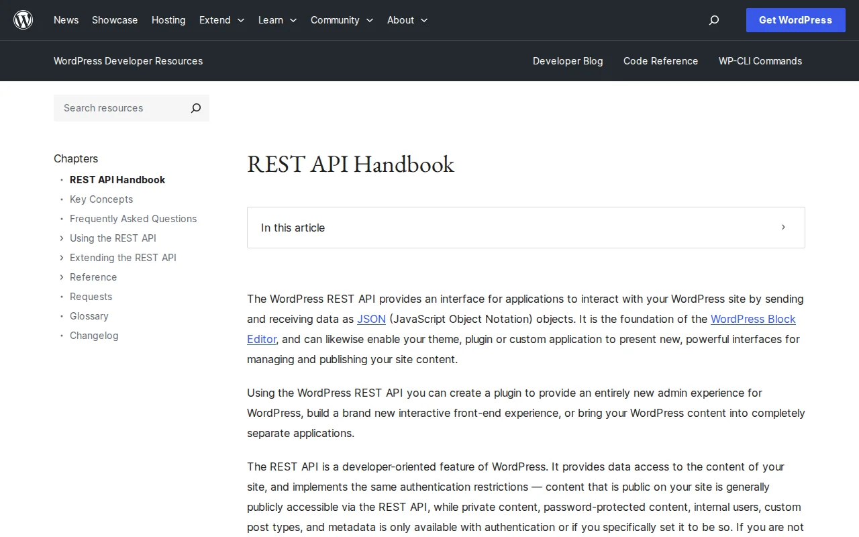Select the arrow icon beside Reference chapter
This screenshot has height=537, width=859.
point(62,277)
